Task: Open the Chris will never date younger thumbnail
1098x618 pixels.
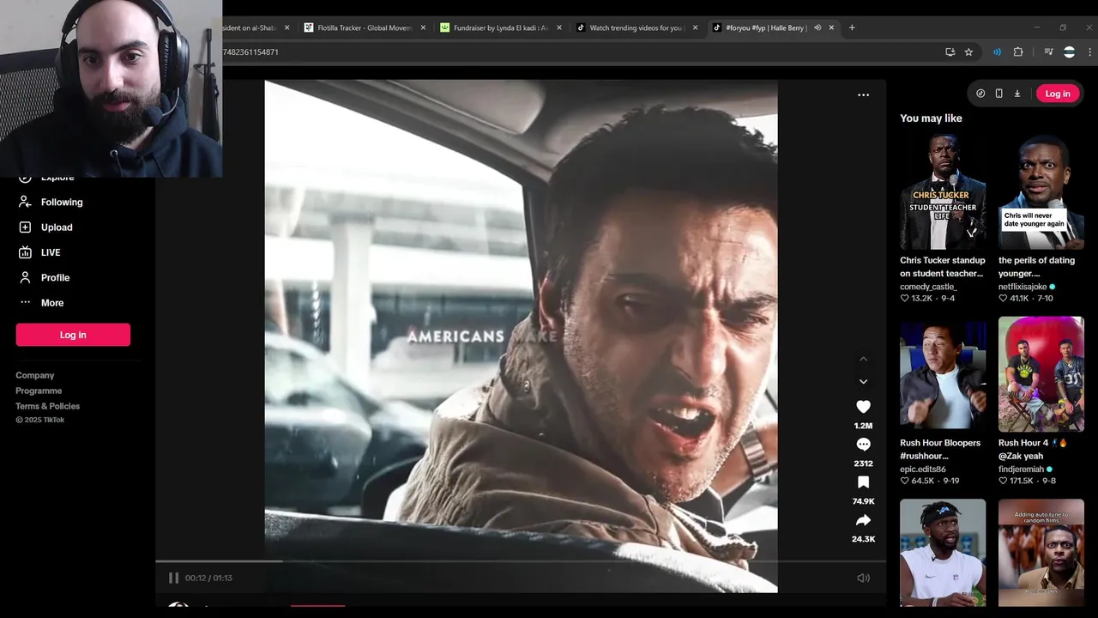Action: [x=1041, y=191]
